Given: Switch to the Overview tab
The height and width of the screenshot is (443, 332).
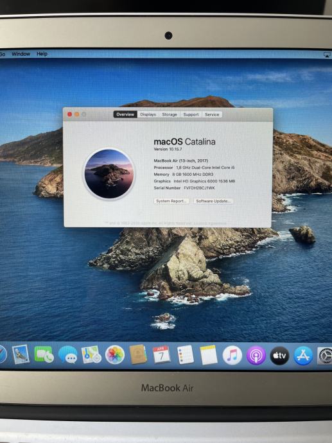Looking at the screenshot, I should [125, 114].
